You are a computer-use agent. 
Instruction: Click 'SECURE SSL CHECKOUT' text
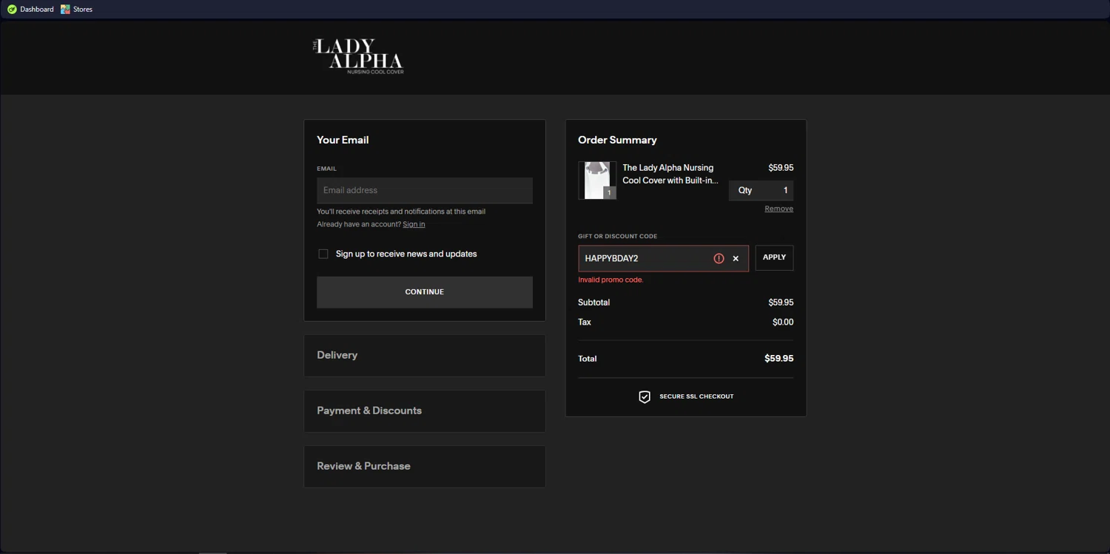pyautogui.click(x=696, y=396)
